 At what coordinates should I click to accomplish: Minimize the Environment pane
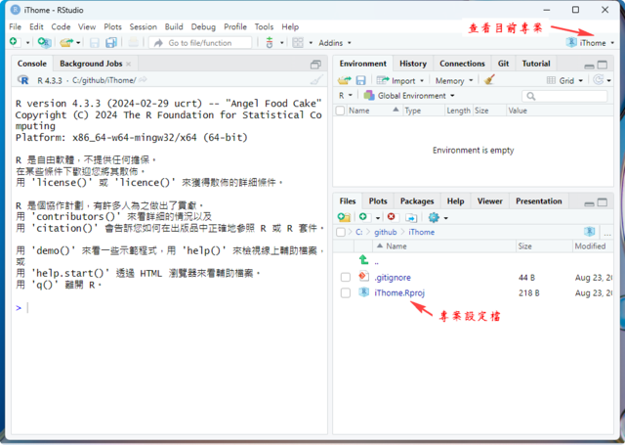pos(589,66)
